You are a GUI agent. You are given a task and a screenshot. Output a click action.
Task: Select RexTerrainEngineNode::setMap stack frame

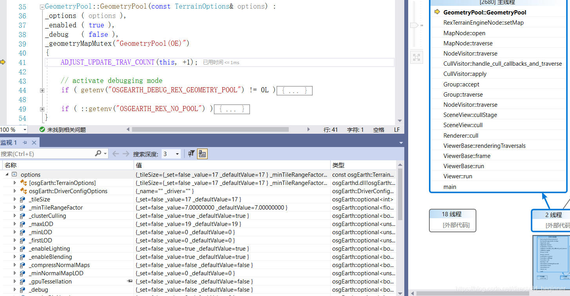483,23
